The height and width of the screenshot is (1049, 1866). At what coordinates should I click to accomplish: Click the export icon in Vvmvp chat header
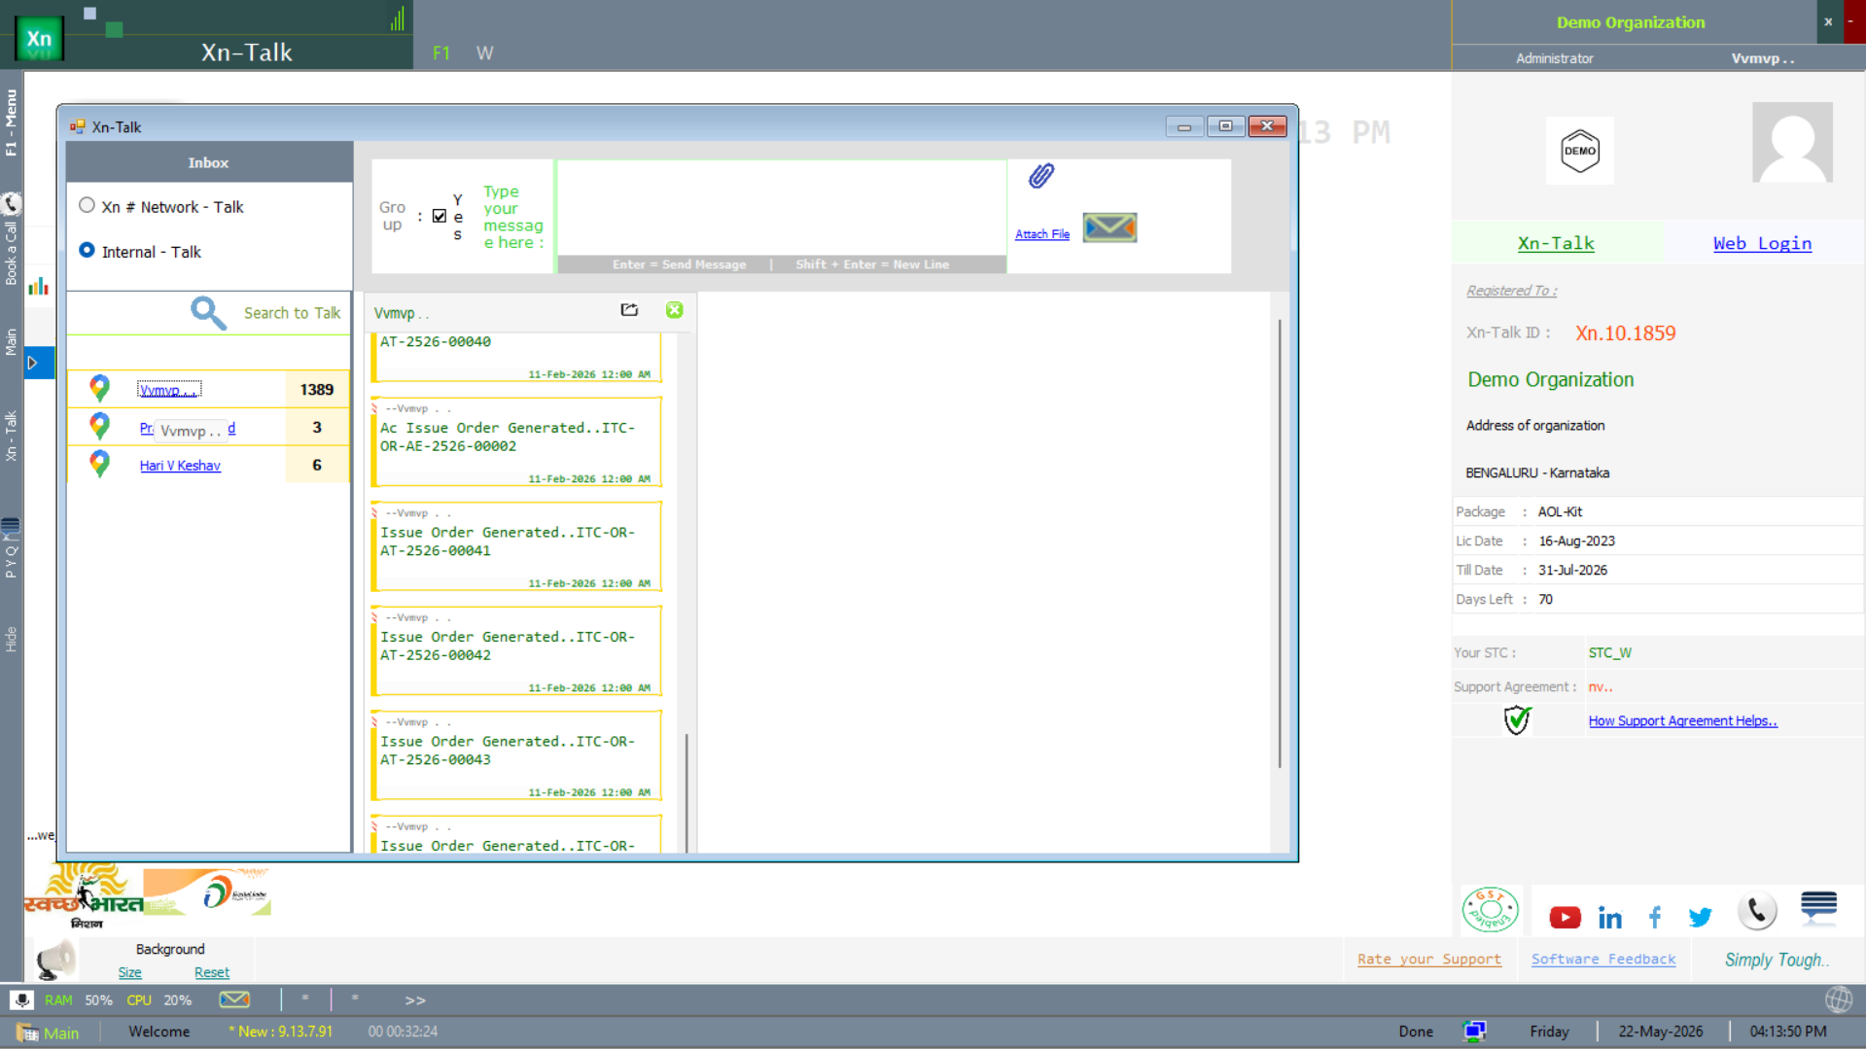[x=629, y=310]
